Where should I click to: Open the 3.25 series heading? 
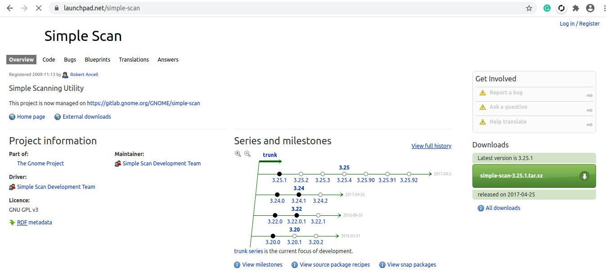tap(344, 168)
